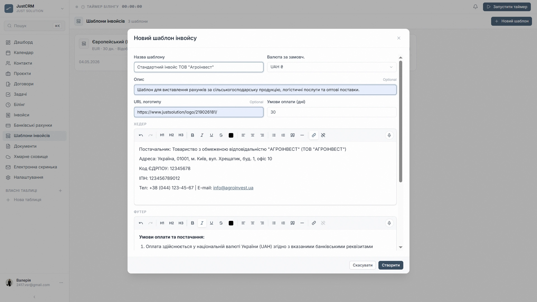Open Хмарне сховище in the sidebar

coord(35,157)
